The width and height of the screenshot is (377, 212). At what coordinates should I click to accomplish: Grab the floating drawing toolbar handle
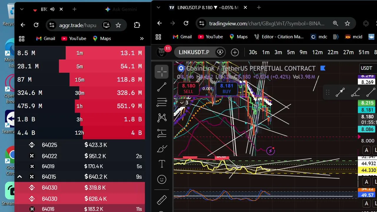coord(328,93)
